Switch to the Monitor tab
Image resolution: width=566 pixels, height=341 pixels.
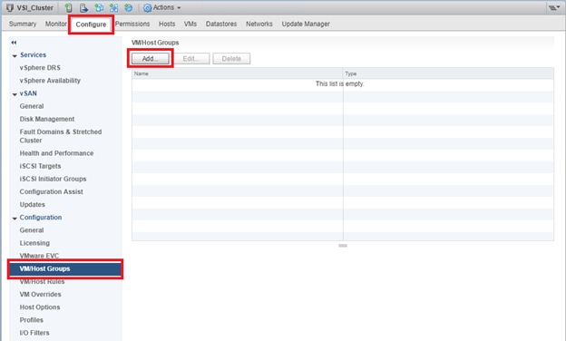(x=56, y=24)
